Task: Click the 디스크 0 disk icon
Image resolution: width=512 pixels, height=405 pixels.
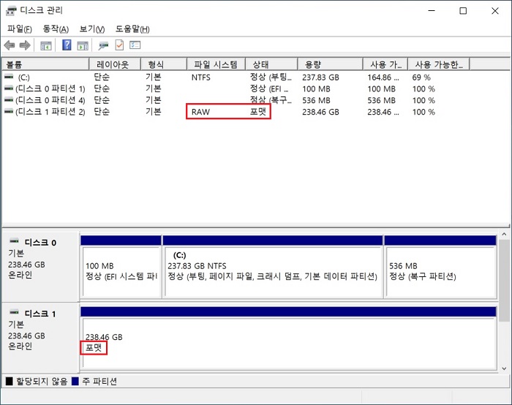Action: [15, 241]
